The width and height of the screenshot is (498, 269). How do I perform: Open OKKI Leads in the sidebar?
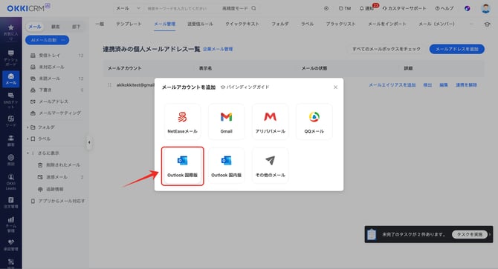coord(11,182)
